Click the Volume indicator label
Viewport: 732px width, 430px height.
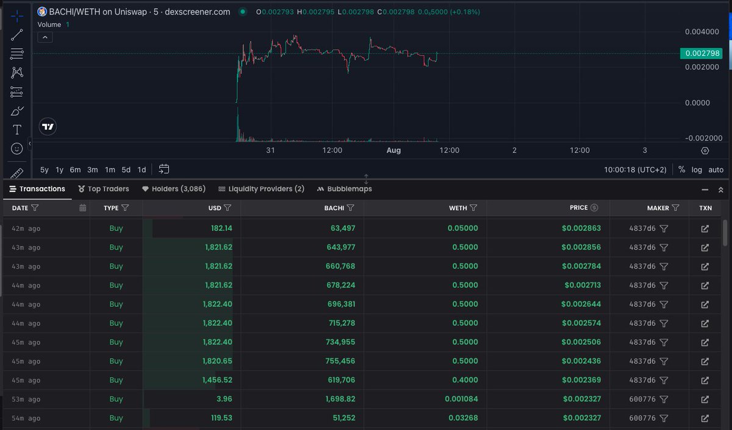click(49, 24)
